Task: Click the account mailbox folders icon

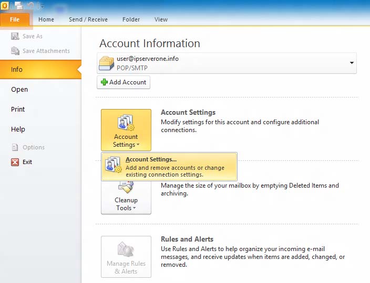Action: click(x=106, y=63)
